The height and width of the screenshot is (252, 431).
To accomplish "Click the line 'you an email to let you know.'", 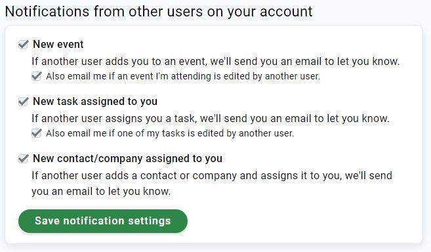I will pyautogui.click(x=101, y=191).
